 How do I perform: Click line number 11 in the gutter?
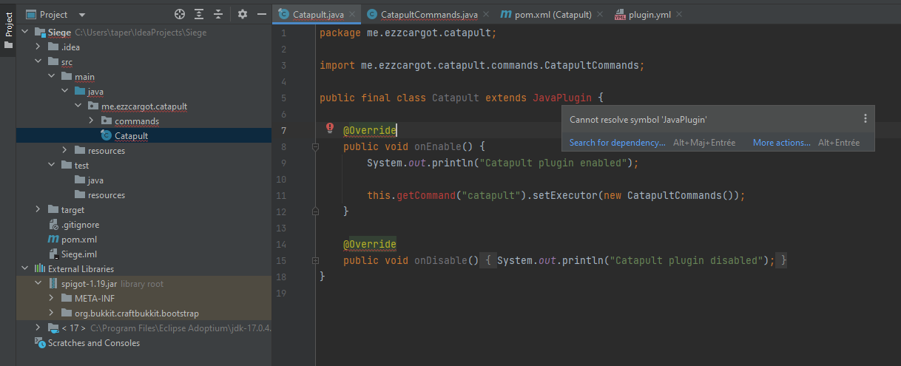(282, 195)
